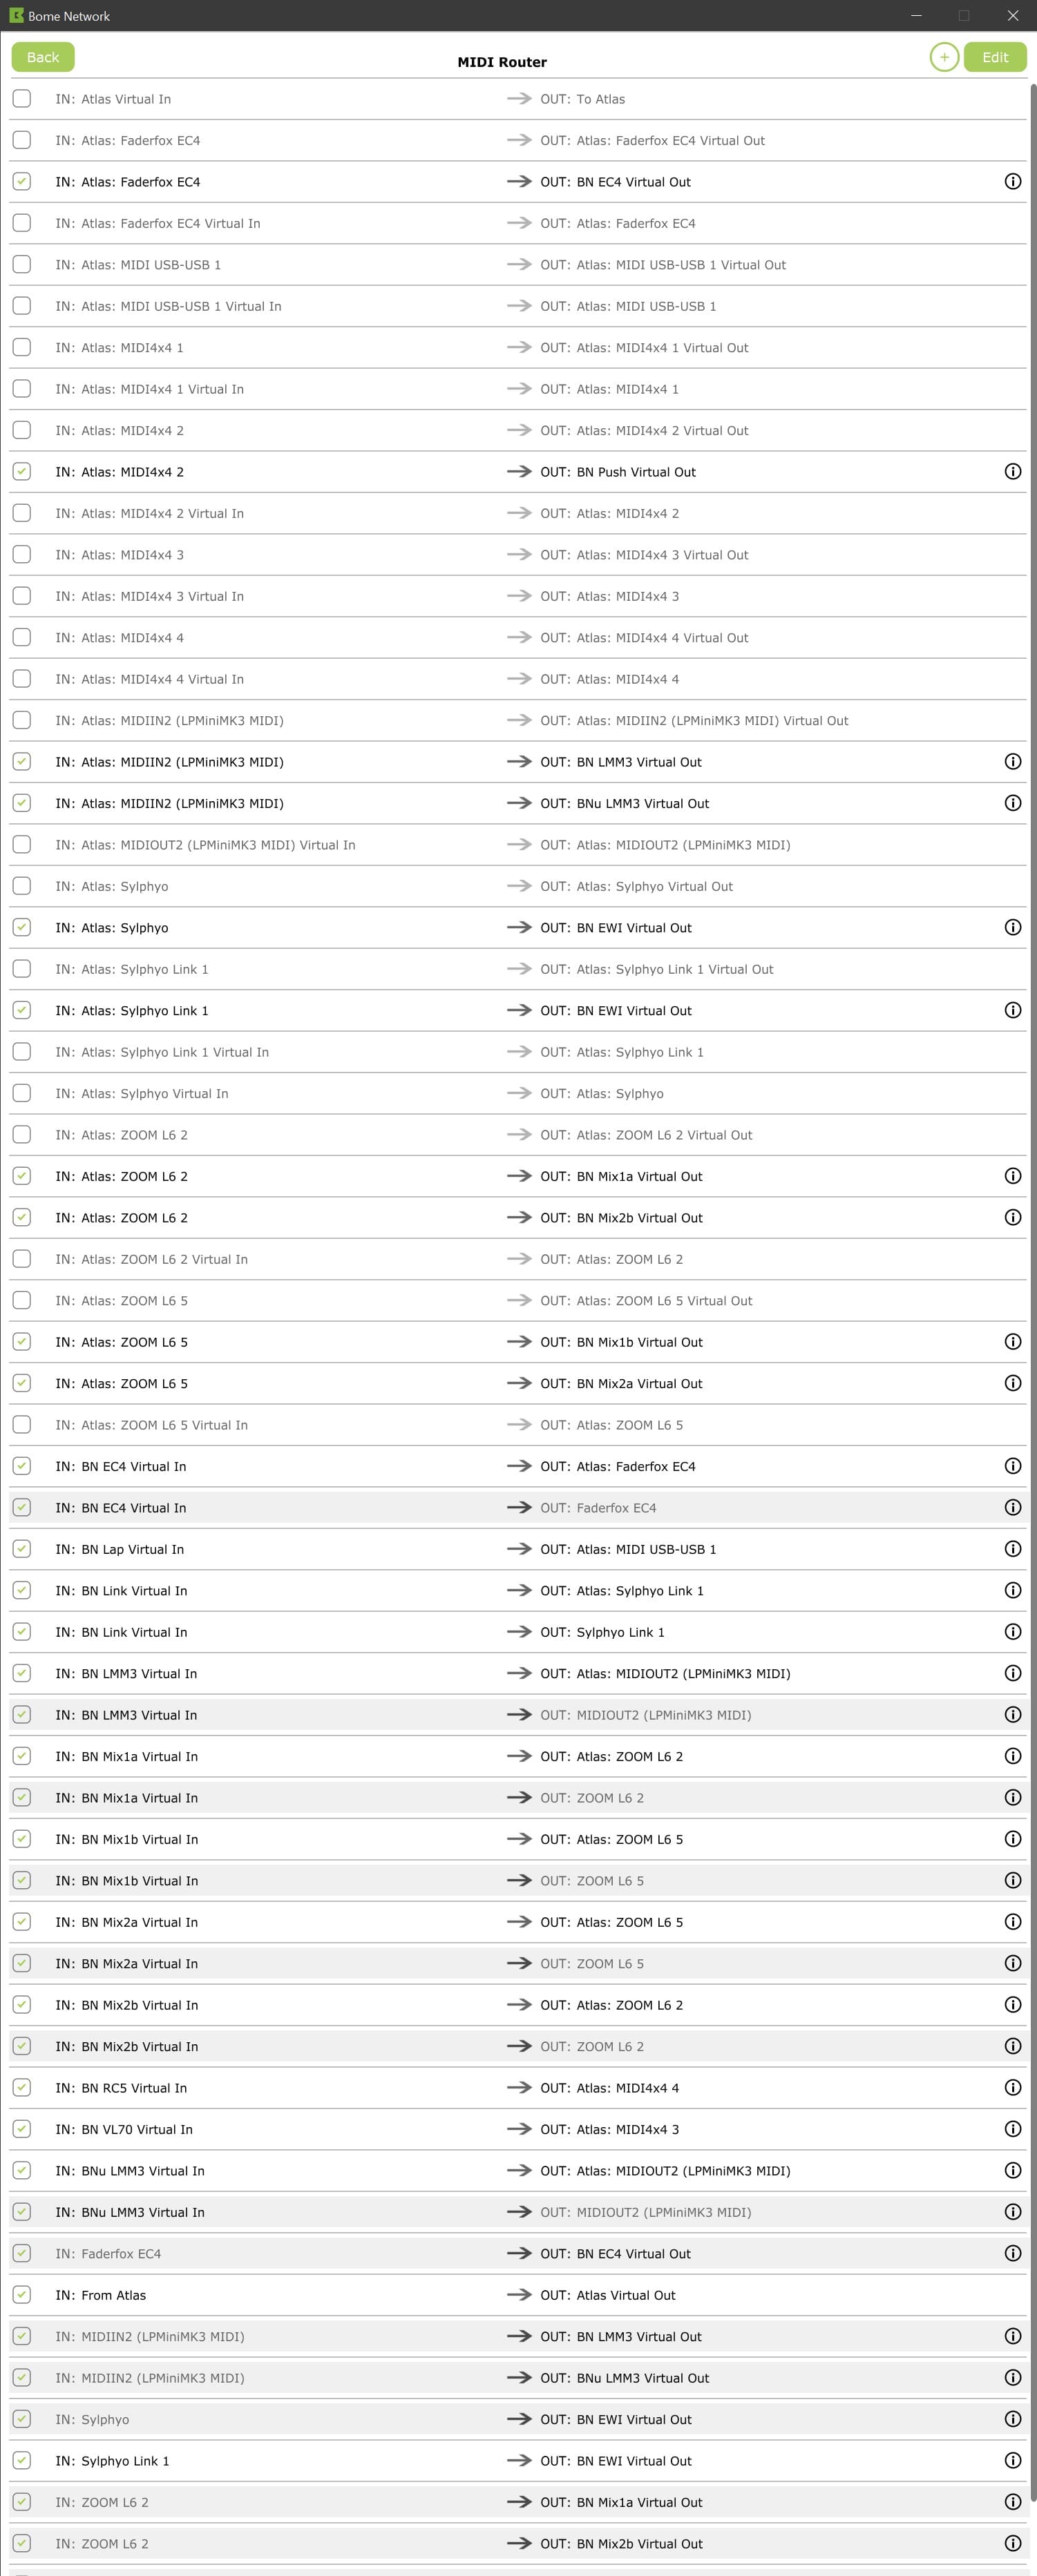Disable the From Atlas to Atlas Virtual Out route

click(x=22, y=2295)
